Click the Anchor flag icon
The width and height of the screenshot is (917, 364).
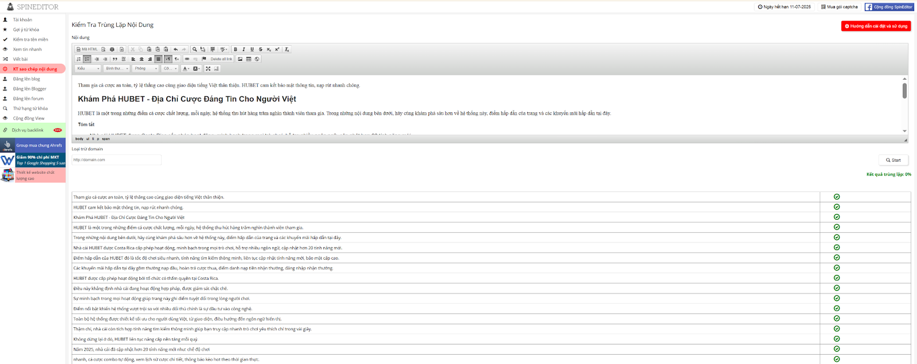point(204,59)
